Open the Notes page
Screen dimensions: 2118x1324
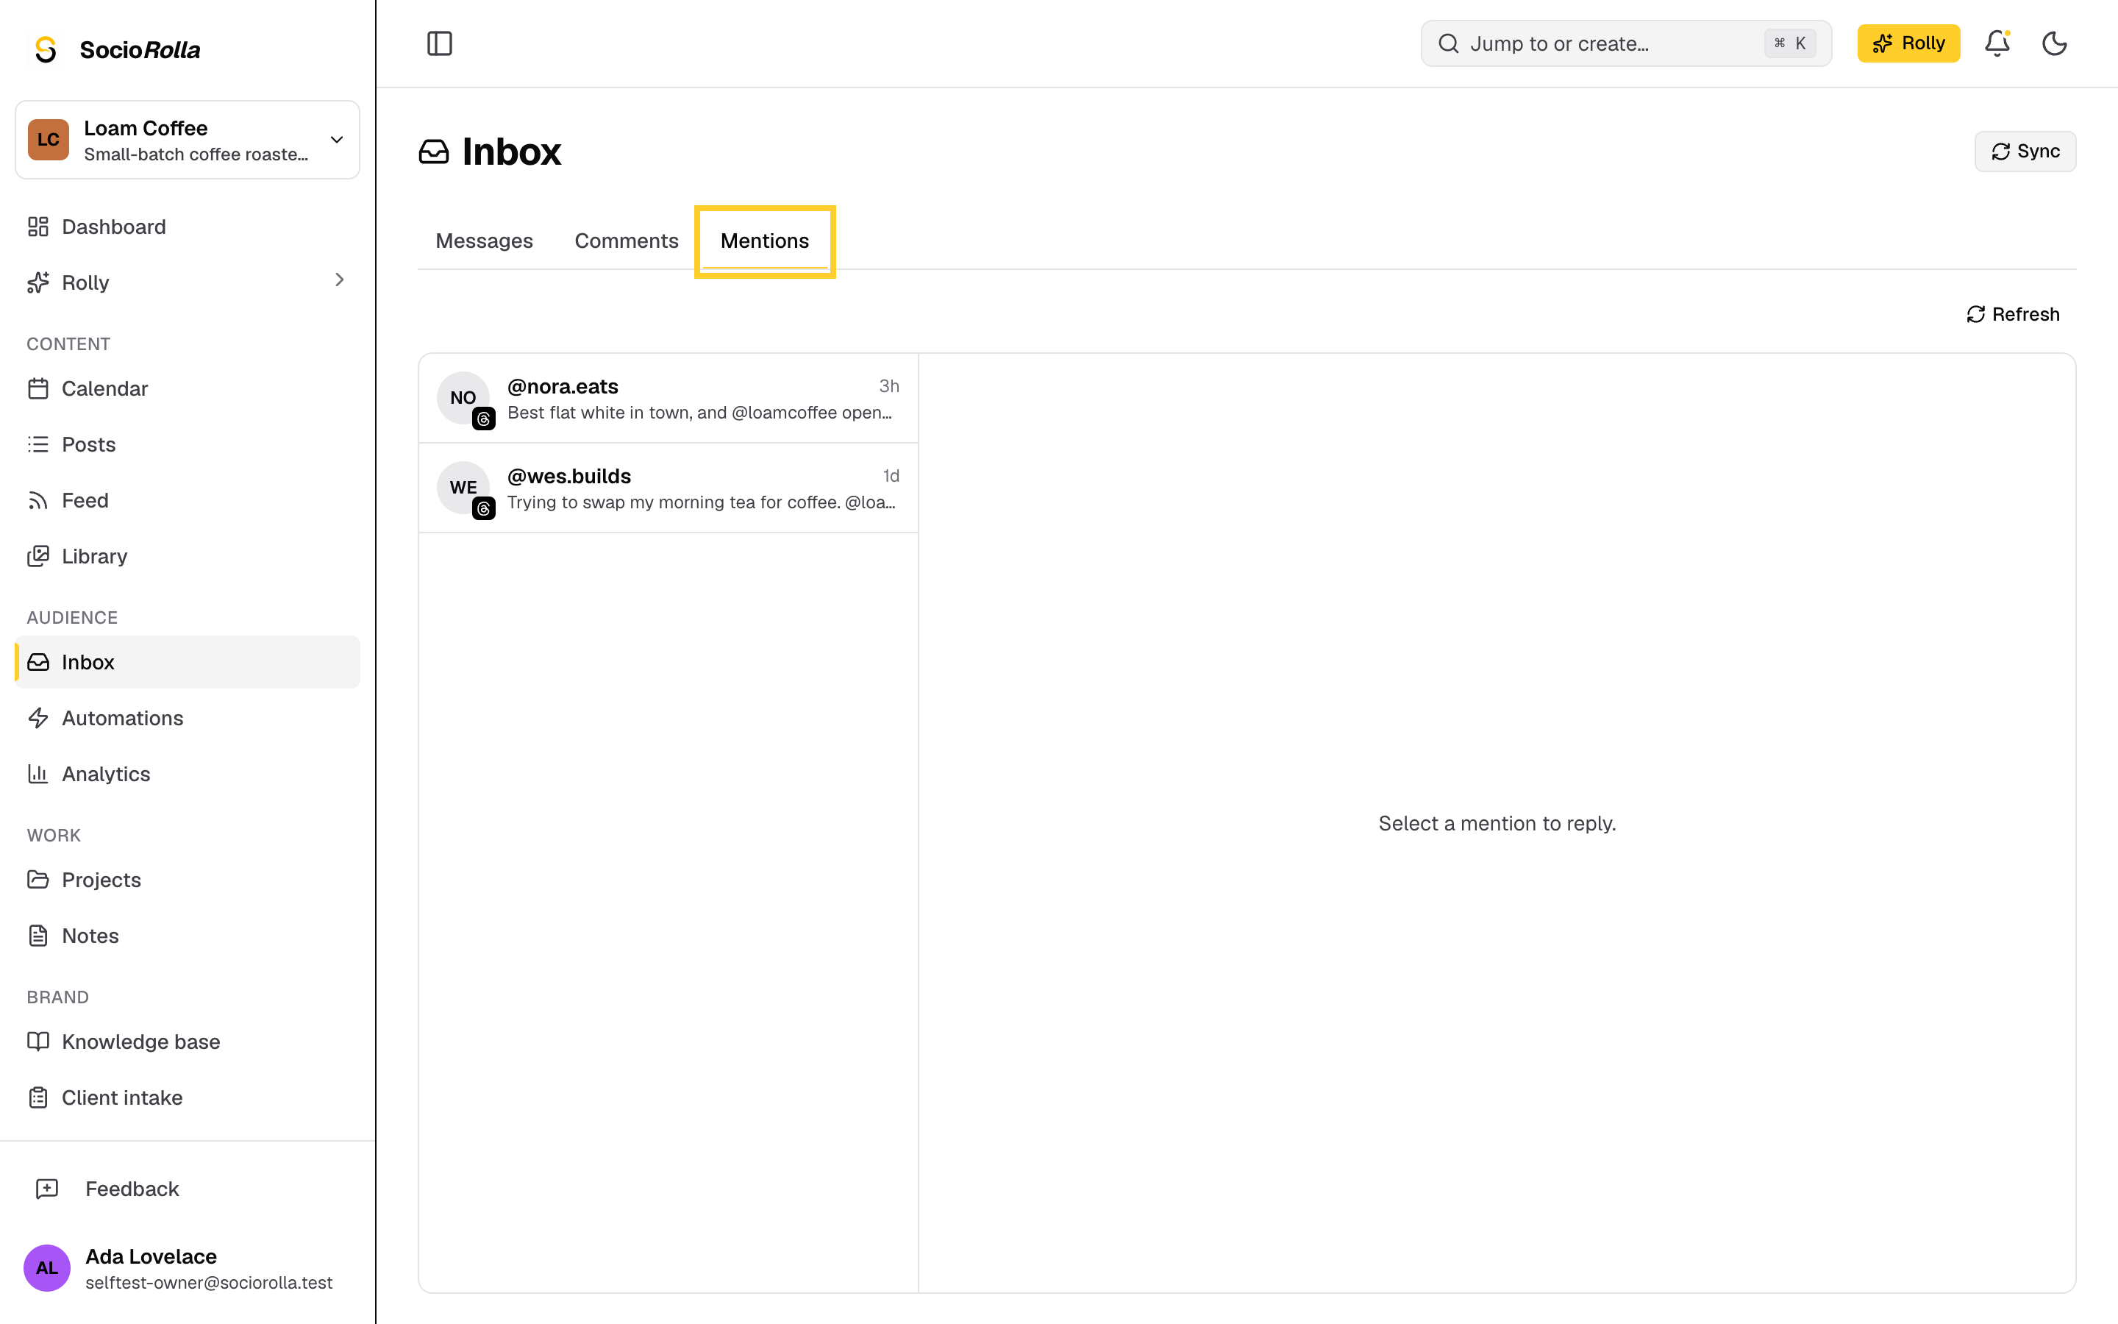pos(188,935)
